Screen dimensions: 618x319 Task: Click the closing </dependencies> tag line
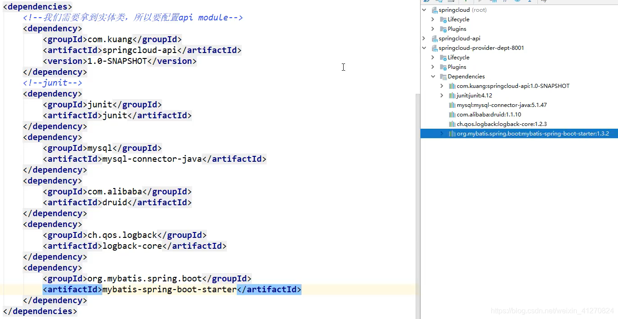(40, 311)
